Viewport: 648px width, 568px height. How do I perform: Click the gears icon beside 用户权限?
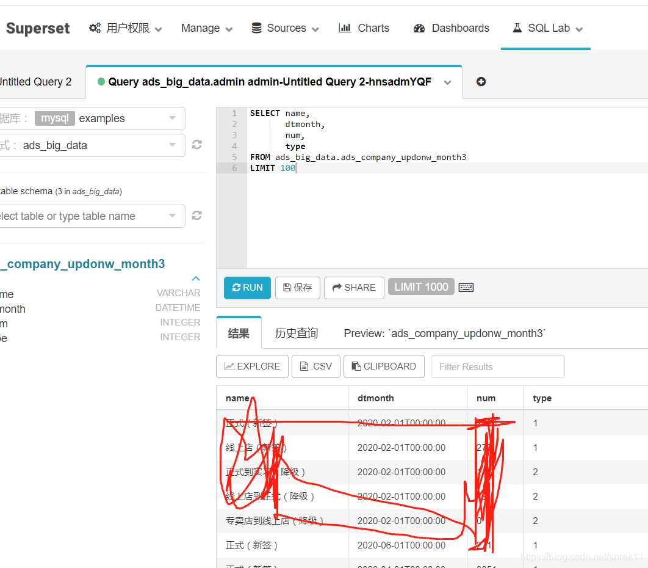tap(95, 28)
